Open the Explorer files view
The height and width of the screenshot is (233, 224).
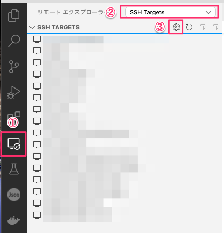(x=14, y=15)
